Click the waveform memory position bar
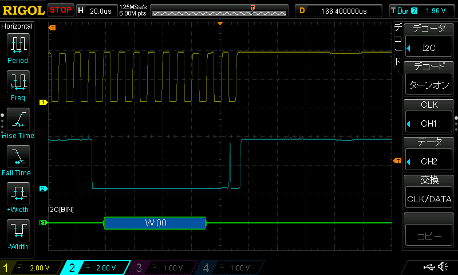The image size is (458, 275). (x=219, y=11)
